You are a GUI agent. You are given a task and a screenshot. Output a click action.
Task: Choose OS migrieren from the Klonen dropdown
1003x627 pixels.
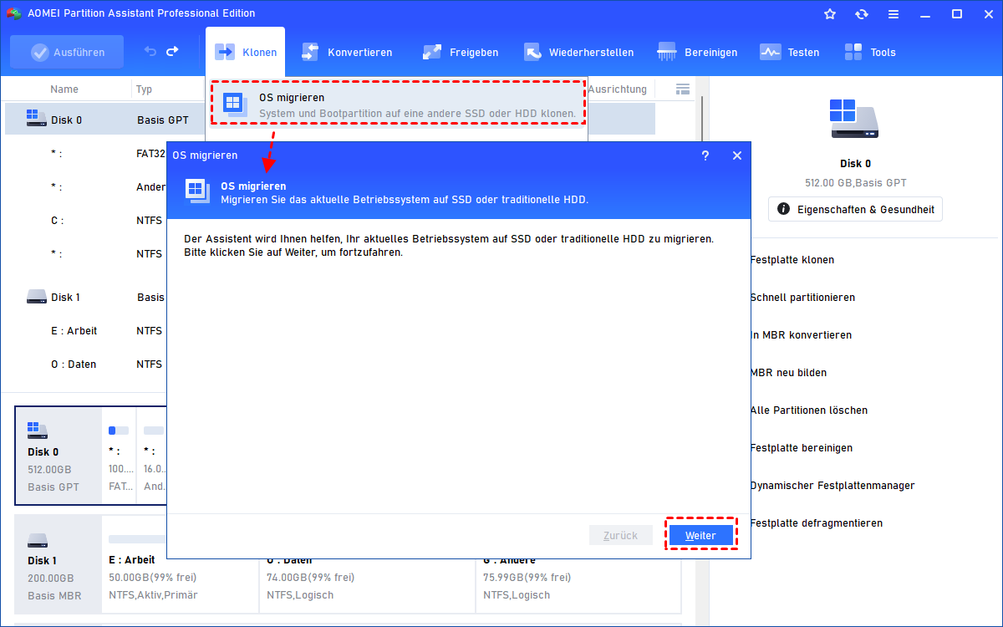[397, 104]
